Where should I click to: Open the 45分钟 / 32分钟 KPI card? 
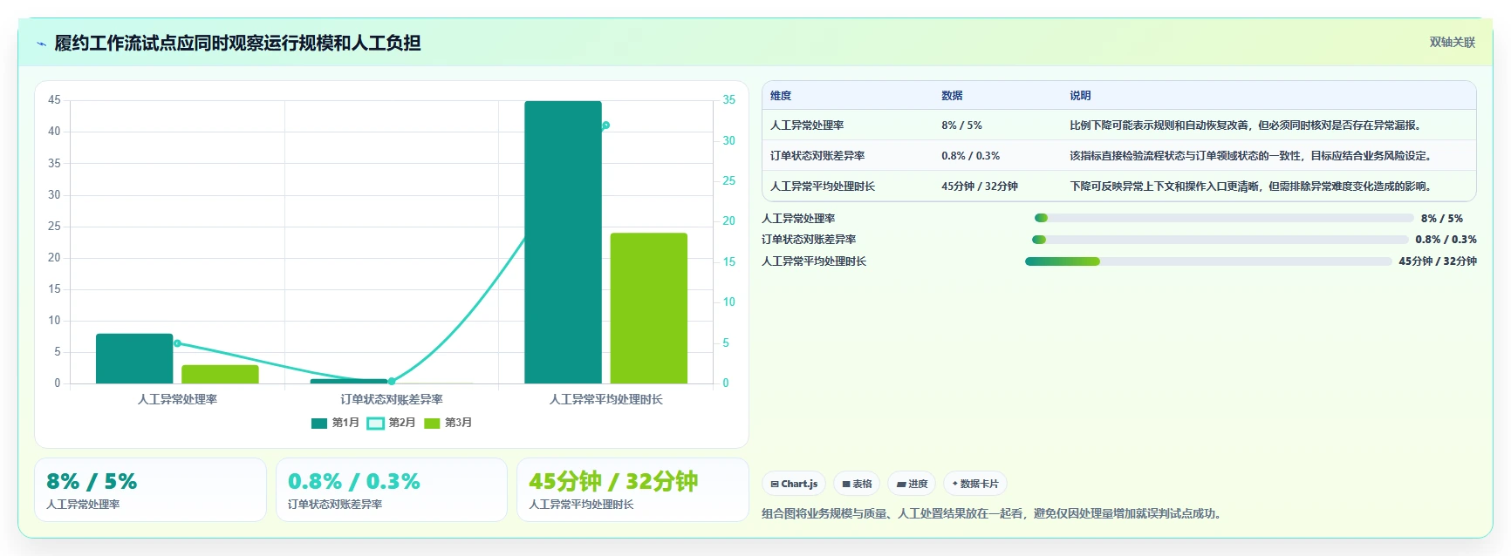(x=632, y=490)
